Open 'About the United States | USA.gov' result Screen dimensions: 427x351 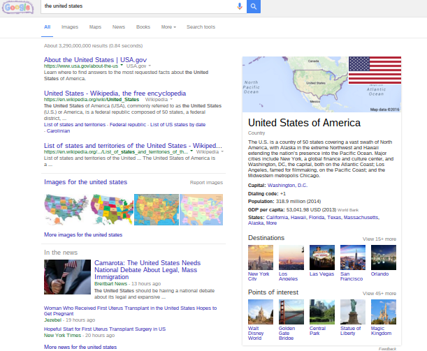(95, 59)
